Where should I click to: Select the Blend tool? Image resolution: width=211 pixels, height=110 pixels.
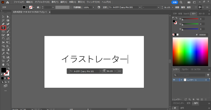[x=8, y=53]
